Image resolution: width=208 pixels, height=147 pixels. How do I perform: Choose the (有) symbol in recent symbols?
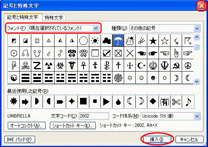[164, 102]
